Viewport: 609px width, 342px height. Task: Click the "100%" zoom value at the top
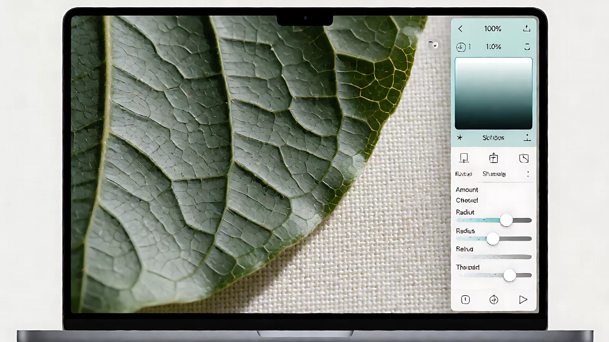(493, 29)
